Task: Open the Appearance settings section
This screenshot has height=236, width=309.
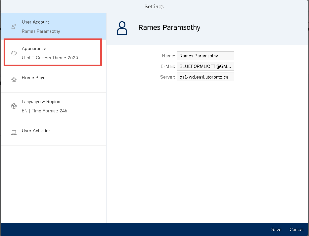Action: (x=53, y=53)
